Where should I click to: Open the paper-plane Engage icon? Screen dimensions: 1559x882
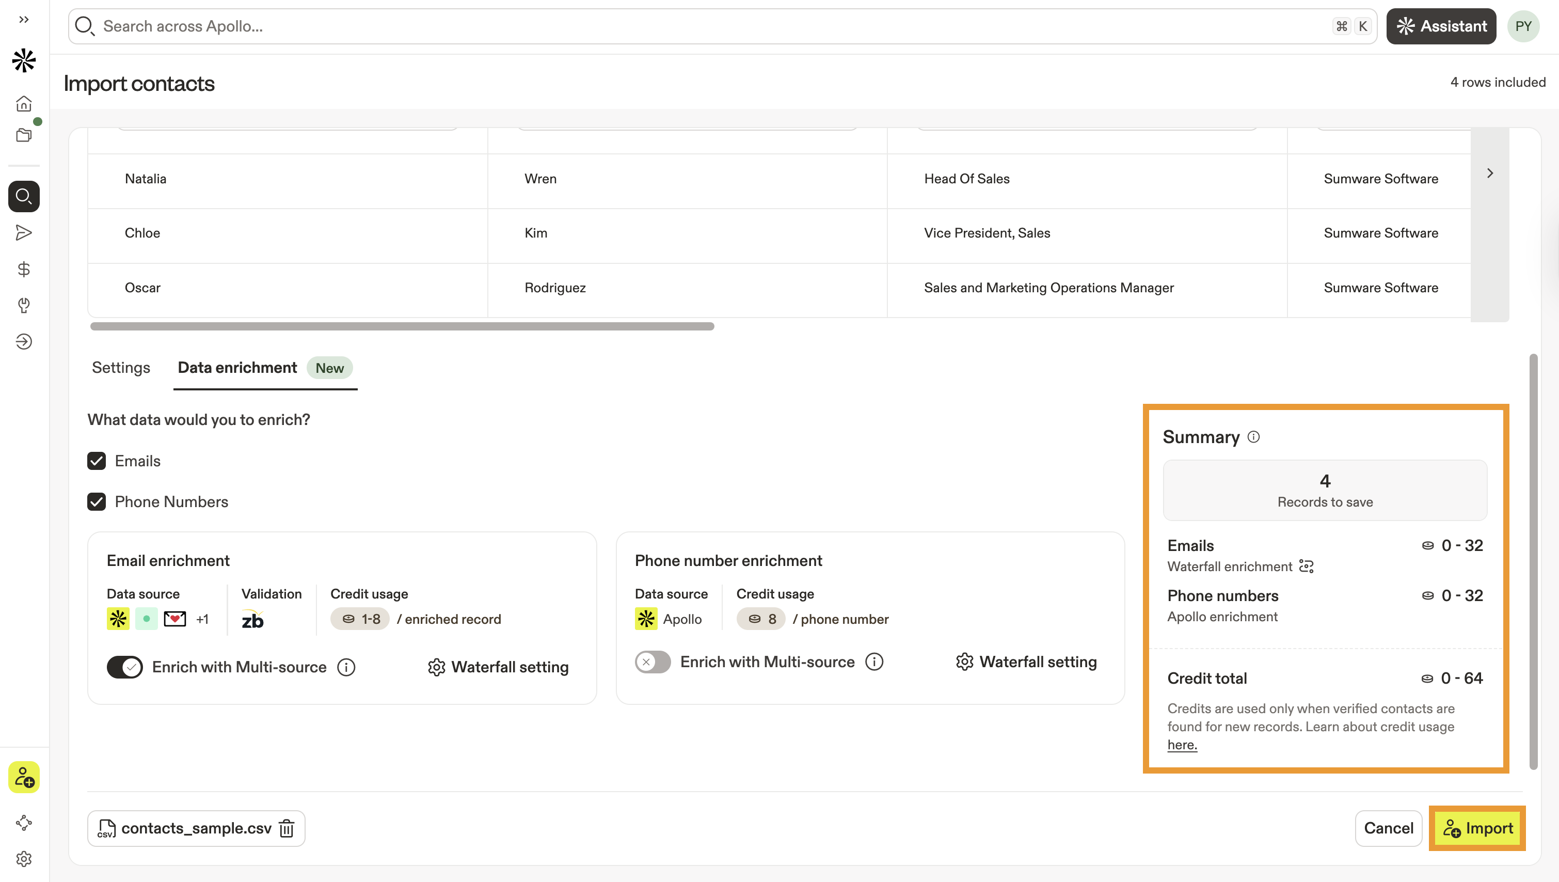pos(24,232)
